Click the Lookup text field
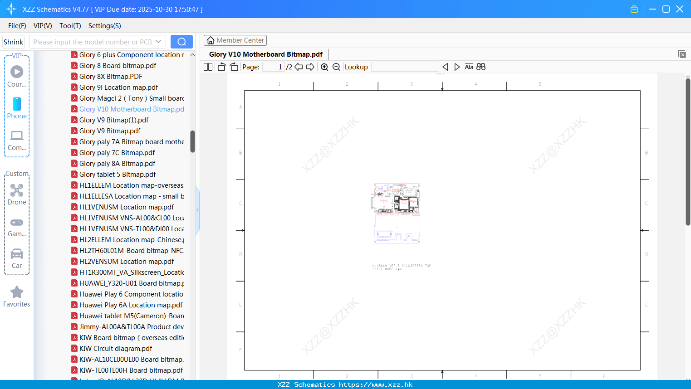This screenshot has width=691, height=389. 405,67
